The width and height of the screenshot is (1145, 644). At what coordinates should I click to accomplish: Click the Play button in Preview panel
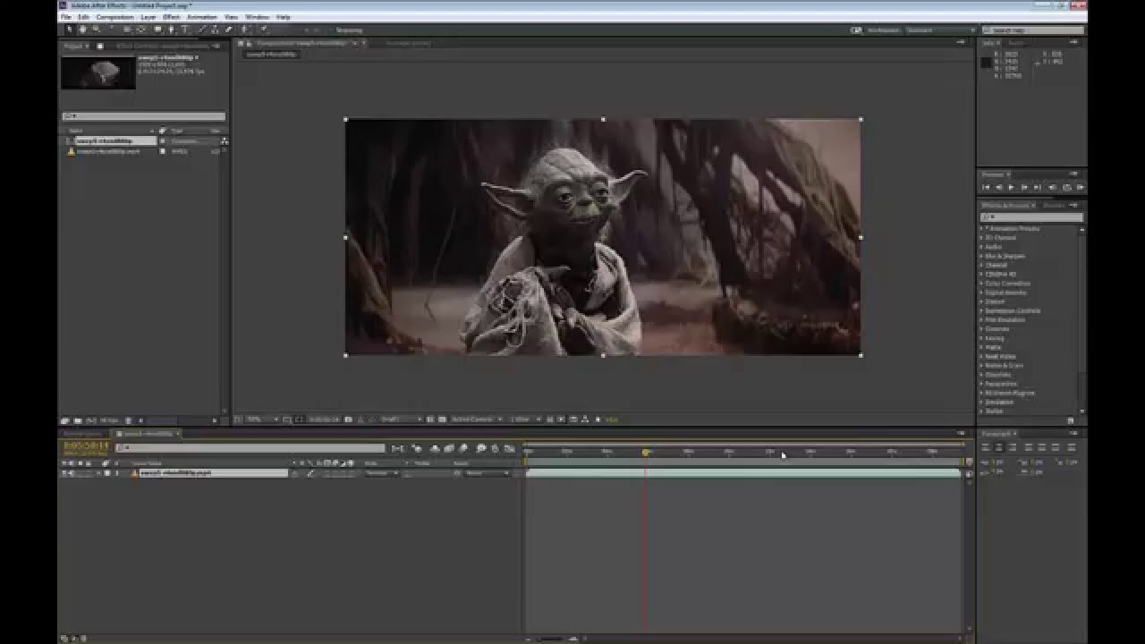[x=1011, y=188]
